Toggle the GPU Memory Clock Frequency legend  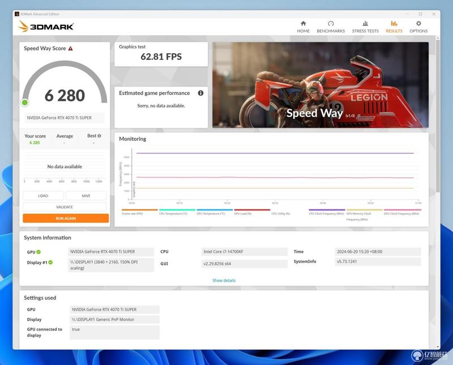click(364, 215)
